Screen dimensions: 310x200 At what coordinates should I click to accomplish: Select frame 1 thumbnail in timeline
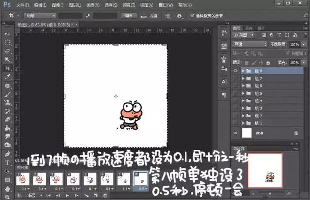(23, 179)
